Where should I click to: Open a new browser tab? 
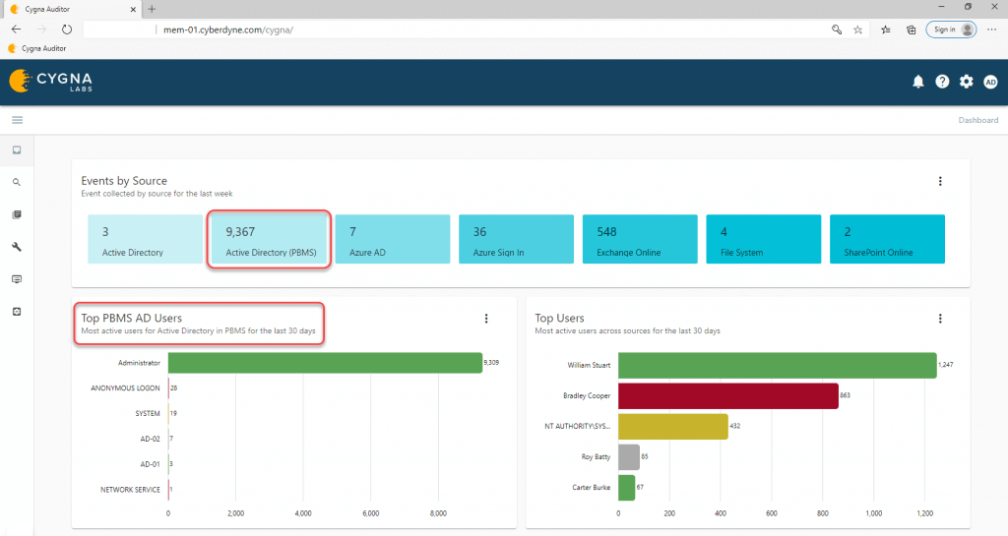152,8
